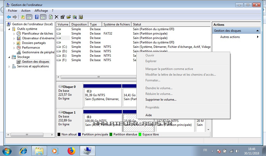Expand the Dossiers partagés node
The height and width of the screenshot is (156, 266).
(x=14, y=43)
